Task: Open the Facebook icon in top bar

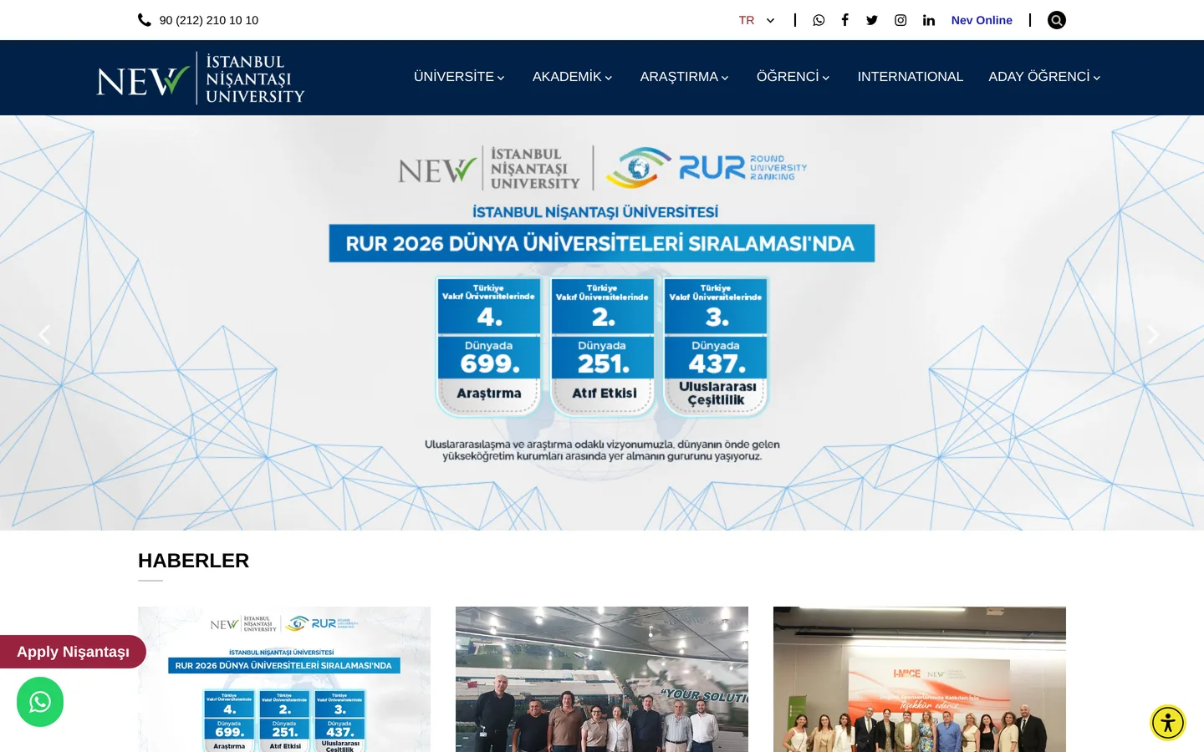Action: point(845,20)
